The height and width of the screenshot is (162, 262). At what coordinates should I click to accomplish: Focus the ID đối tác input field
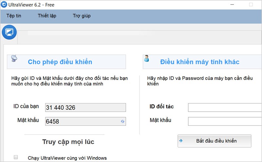(x=225, y=107)
